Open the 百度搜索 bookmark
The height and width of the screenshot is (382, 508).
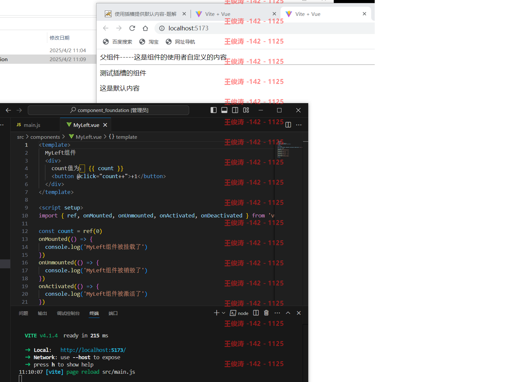coord(117,42)
